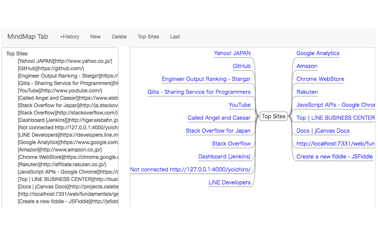Open Qiita - Sharing Service for Programmers link
The height and width of the screenshot is (236, 378).
(x=199, y=92)
